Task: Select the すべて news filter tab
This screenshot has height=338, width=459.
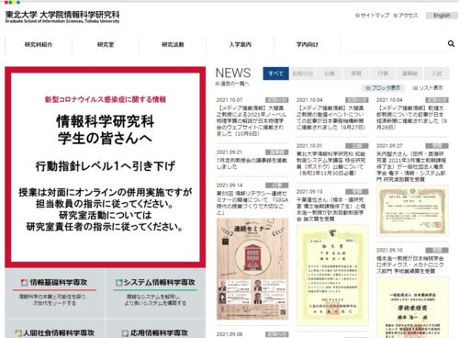Action: pos(275,73)
